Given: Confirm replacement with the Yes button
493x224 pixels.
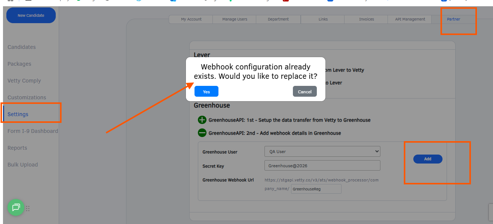Looking at the screenshot, I should tap(206, 91).
